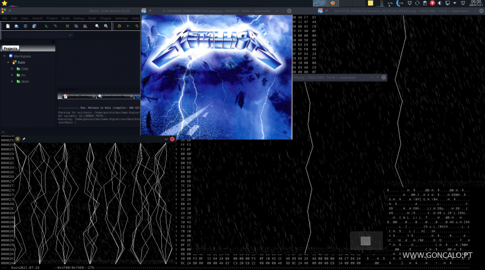The image size is (485, 270).
Task: Select the Workspace label in tree
Action: (22, 56)
